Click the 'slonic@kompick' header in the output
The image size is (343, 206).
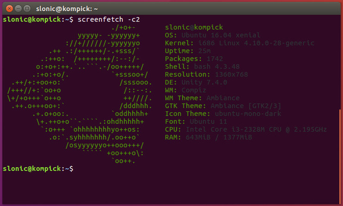click(194, 27)
